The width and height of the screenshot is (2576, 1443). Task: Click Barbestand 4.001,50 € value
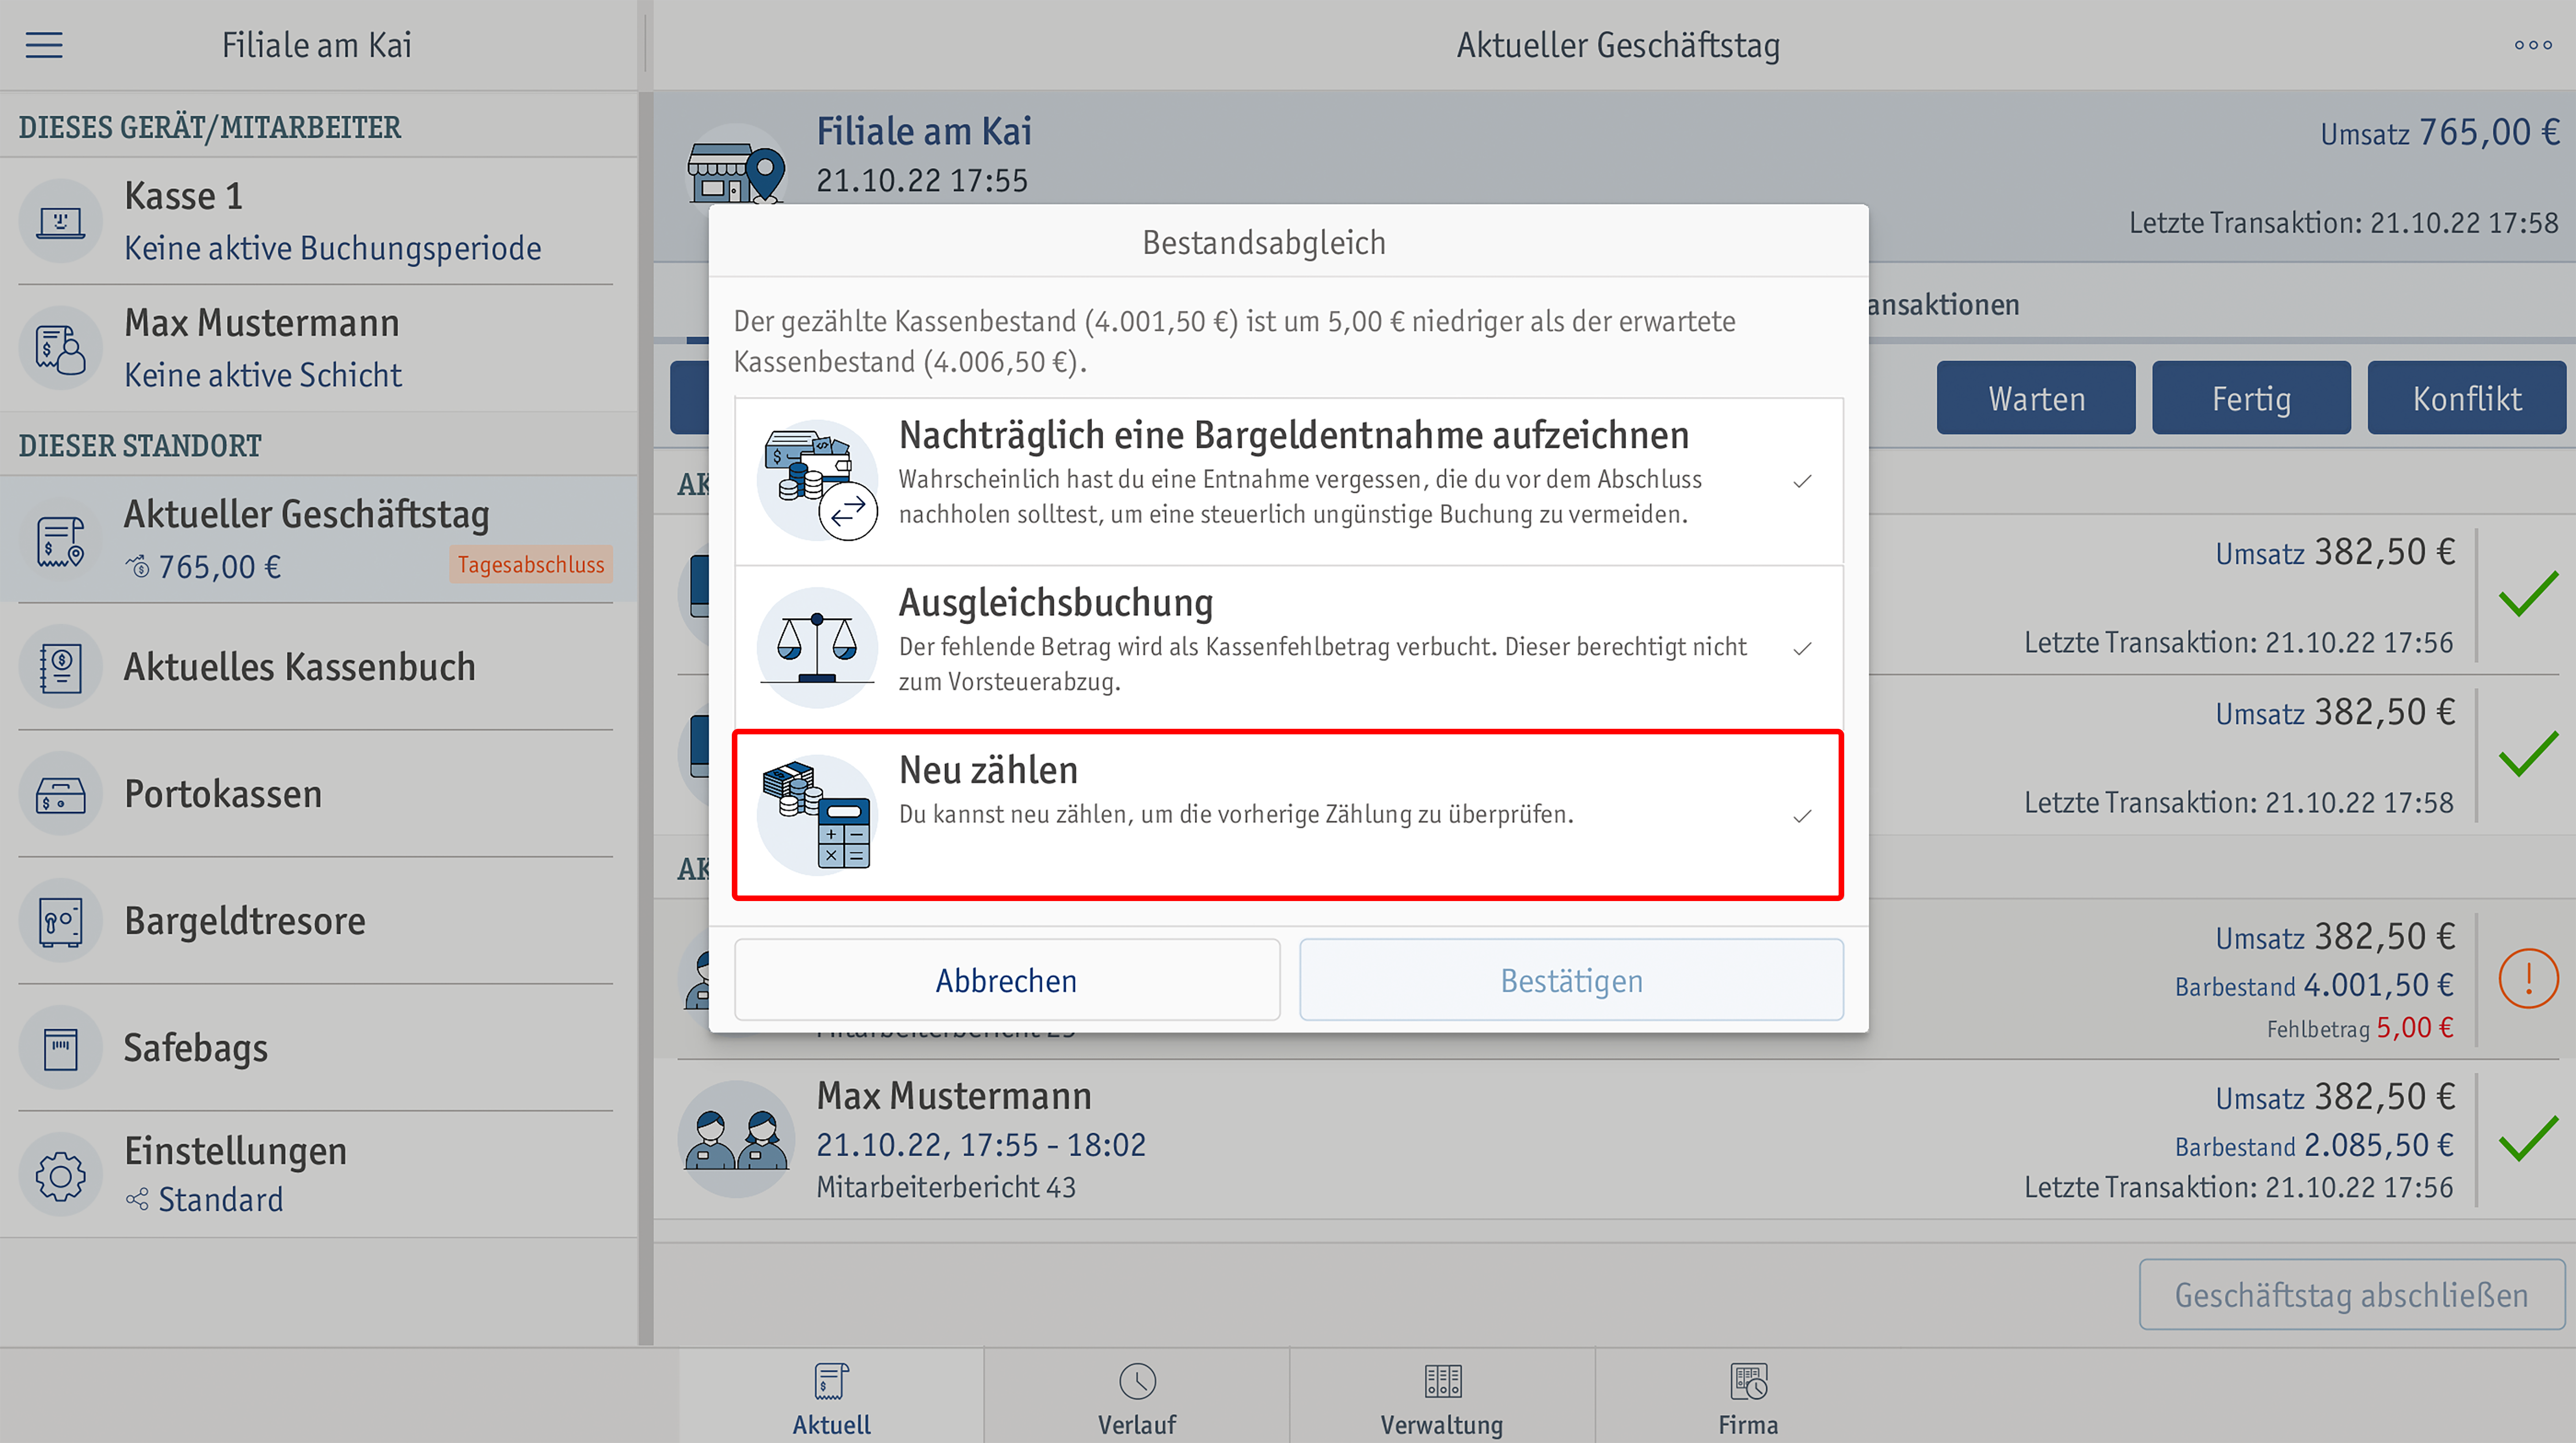coord(2315,986)
